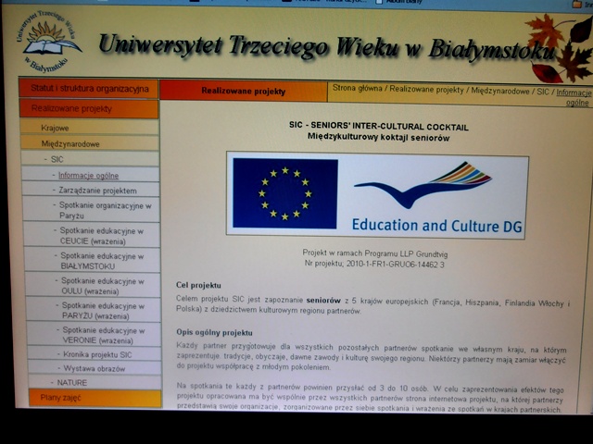Expand the NATURE project node
593x444 pixels.
[x=71, y=382]
